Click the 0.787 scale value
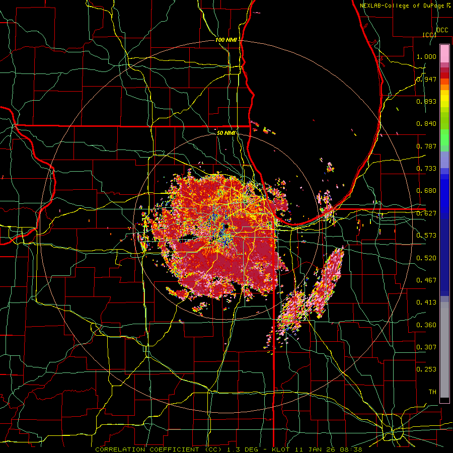 point(426,146)
